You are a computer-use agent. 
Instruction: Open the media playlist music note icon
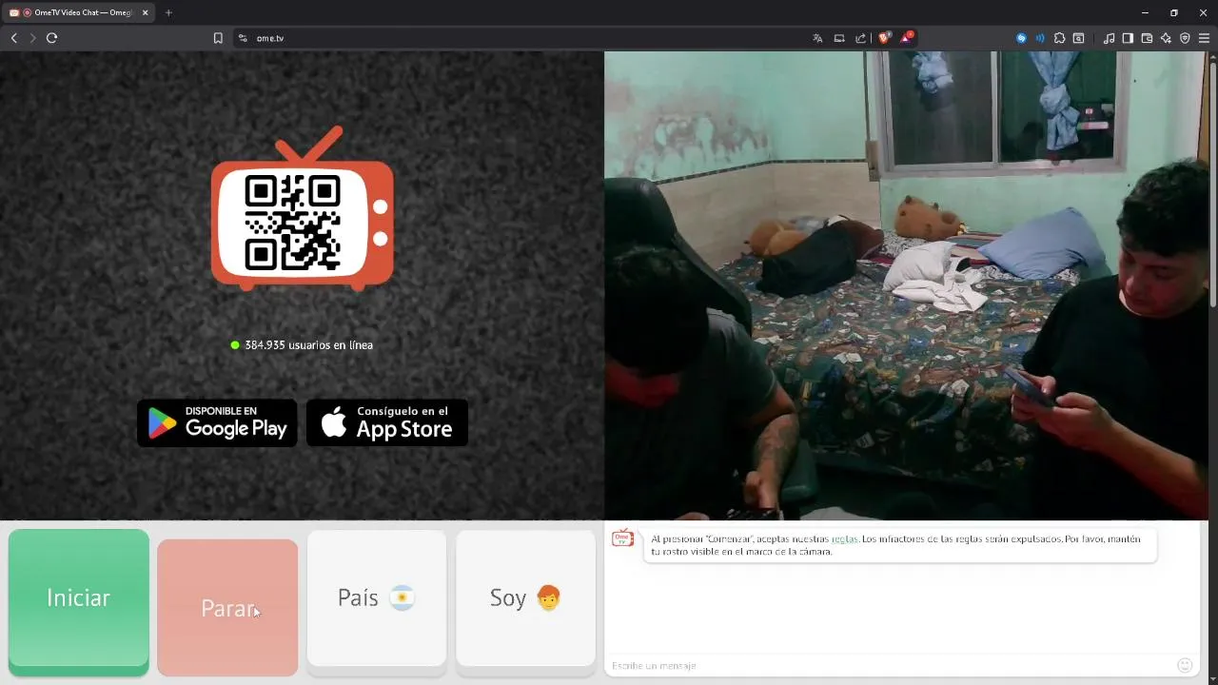pos(1109,38)
